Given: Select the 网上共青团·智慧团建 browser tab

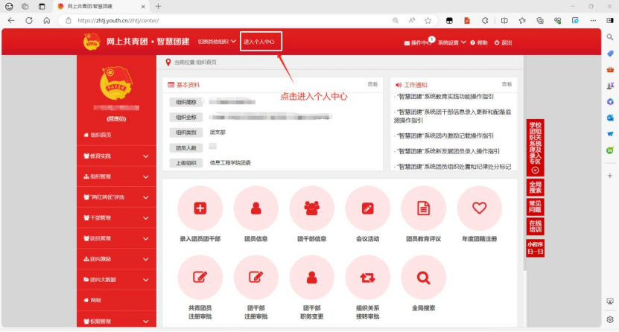Looking at the screenshot, I should 101,6.
